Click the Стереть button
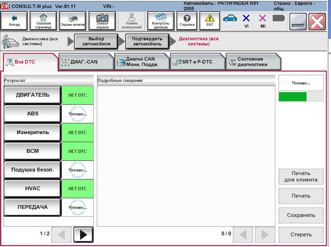Screen dimensions: 331x247 click(301, 235)
